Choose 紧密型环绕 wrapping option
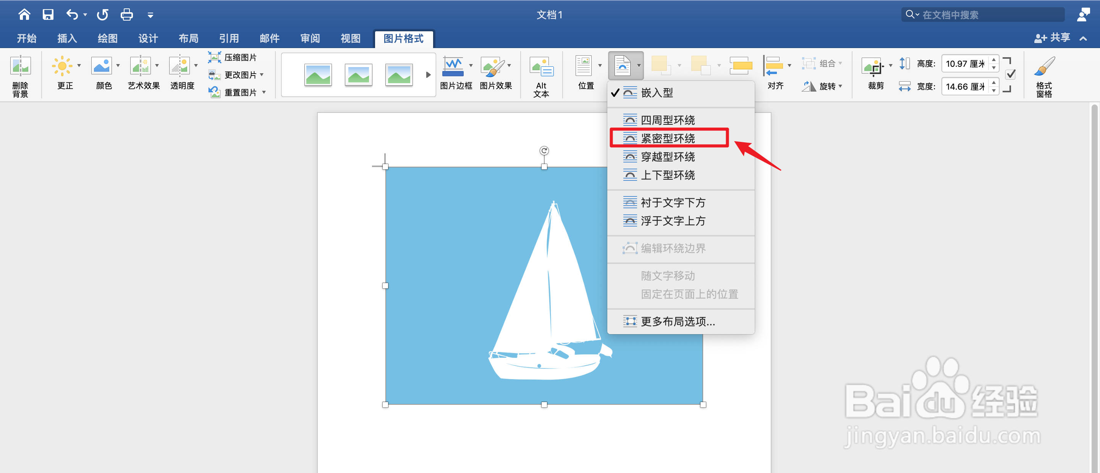1100x473 pixels. 668,138
